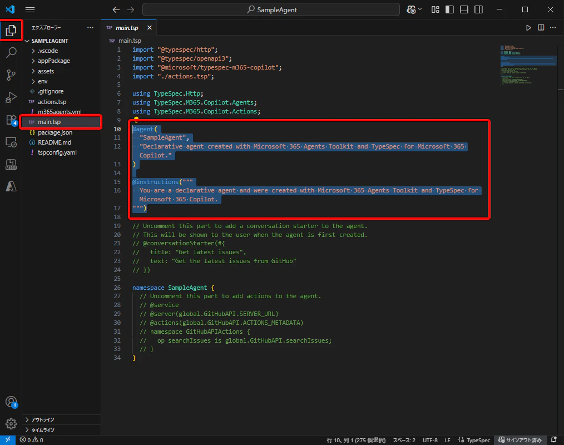Open README.md file
The image size is (564, 445).
(62, 142)
